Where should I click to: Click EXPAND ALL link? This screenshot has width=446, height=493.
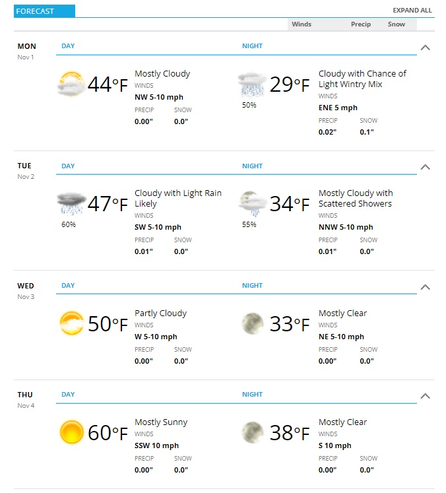pos(412,11)
